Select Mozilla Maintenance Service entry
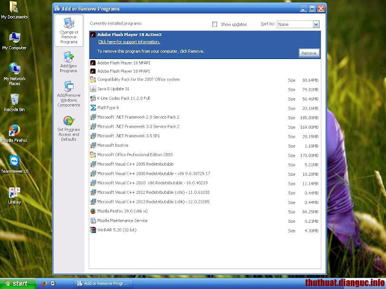The width and height of the screenshot is (386, 289). [x=205, y=221]
